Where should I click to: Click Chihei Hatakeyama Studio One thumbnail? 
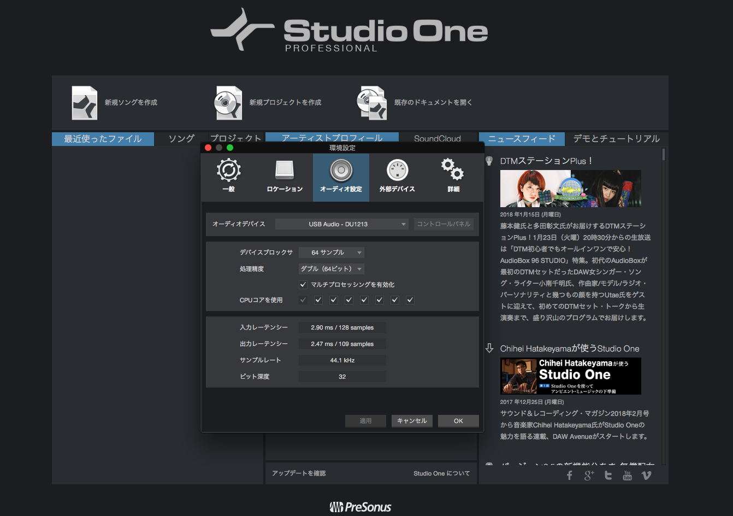[571, 376]
